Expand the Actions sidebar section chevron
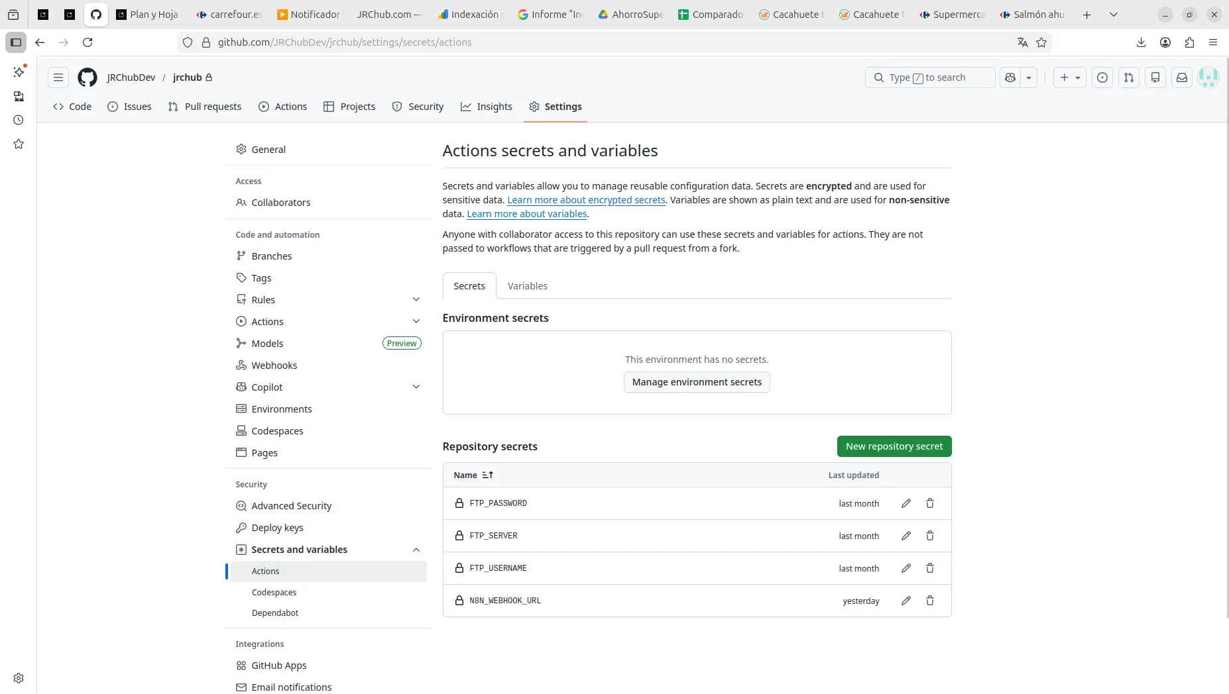Viewport: 1229px width, 694px height. click(x=416, y=321)
